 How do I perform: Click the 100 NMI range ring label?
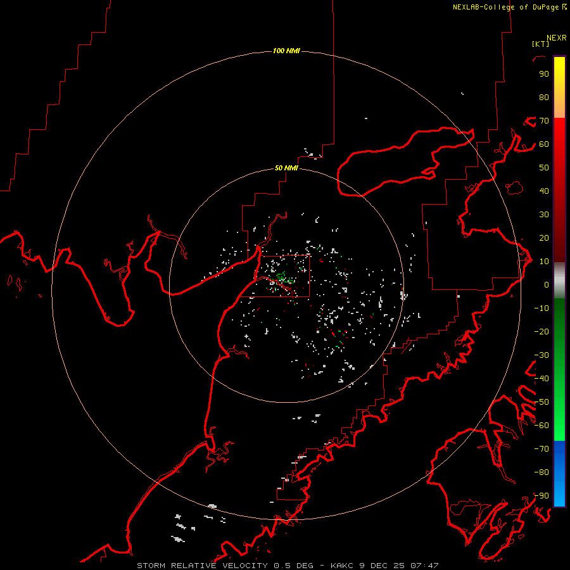(x=286, y=51)
